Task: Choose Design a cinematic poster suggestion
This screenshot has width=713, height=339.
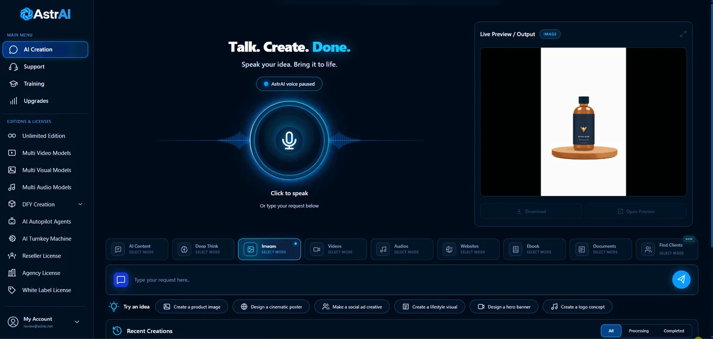Action: 270,307
